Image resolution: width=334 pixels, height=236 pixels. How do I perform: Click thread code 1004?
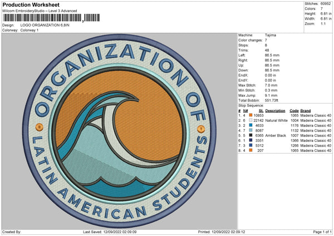click(x=294, y=120)
